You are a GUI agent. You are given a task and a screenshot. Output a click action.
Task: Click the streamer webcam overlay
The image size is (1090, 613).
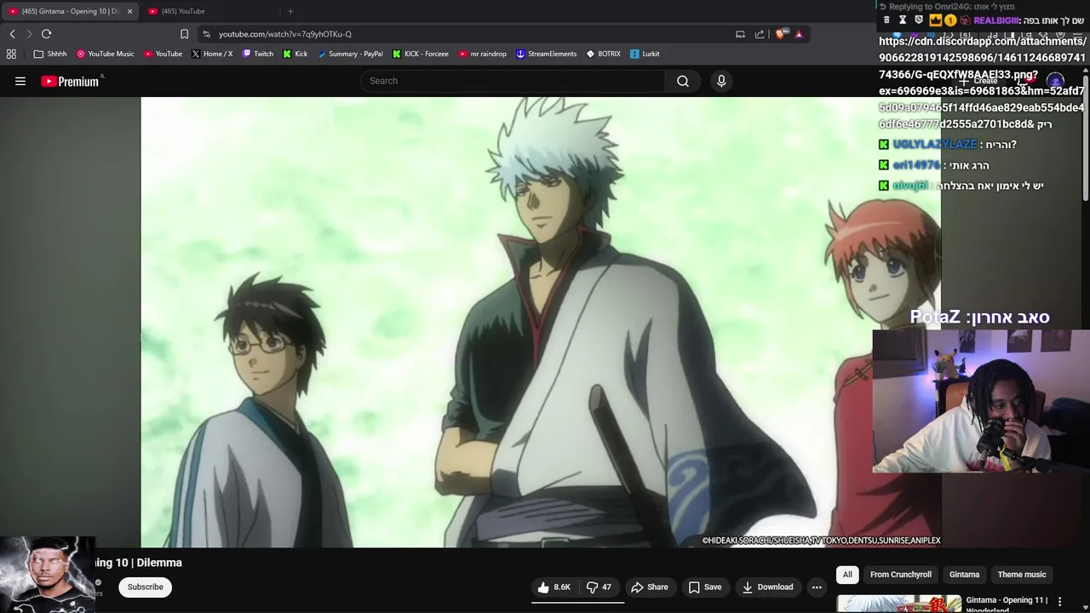point(981,401)
